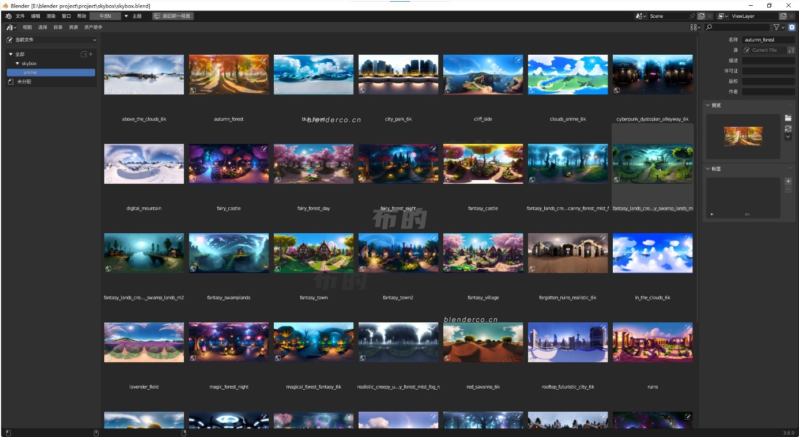Select the lavender_field thumbnail

(x=144, y=343)
